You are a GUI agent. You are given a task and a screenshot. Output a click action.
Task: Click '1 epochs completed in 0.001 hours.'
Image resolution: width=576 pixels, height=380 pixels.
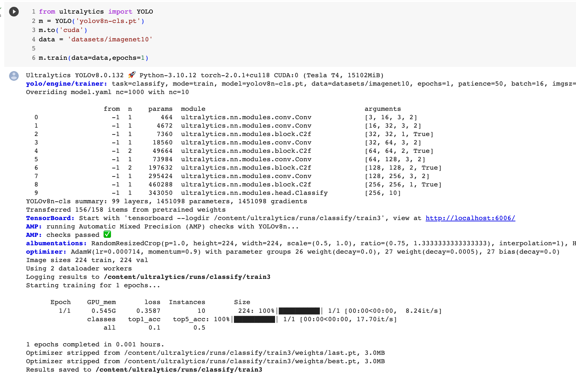click(x=95, y=344)
